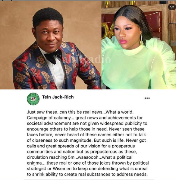Click the man's black bow tie in photo

[53, 57]
